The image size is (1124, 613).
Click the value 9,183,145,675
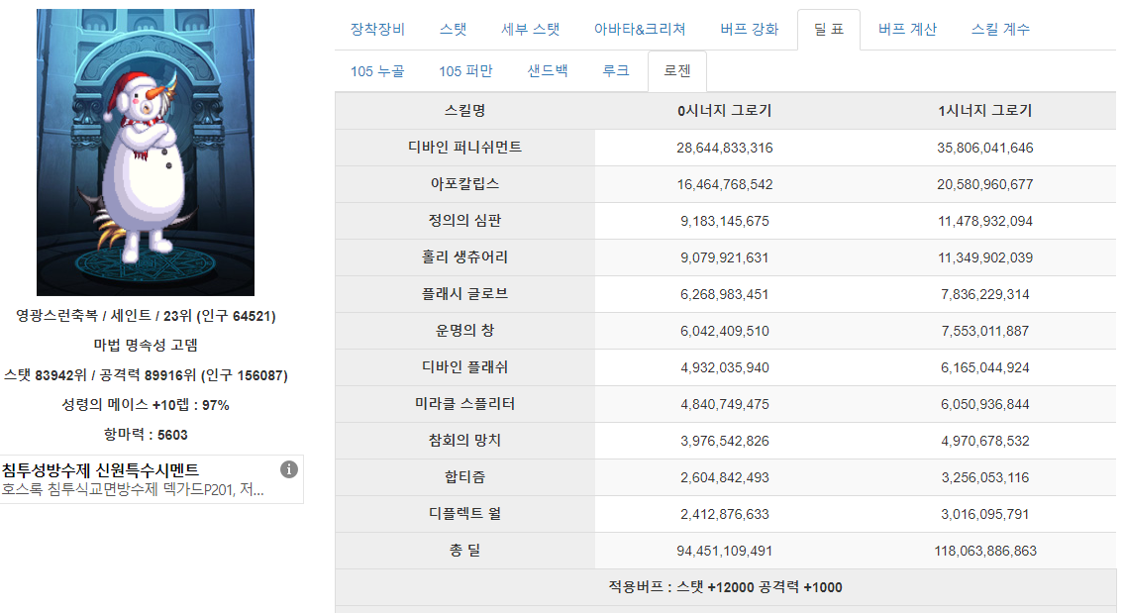pyautogui.click(x=725, y=221)
